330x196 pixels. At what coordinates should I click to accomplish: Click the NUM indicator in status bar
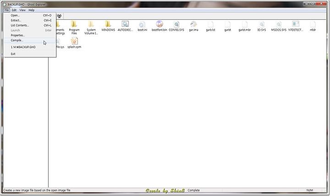(x=309, y=190)
